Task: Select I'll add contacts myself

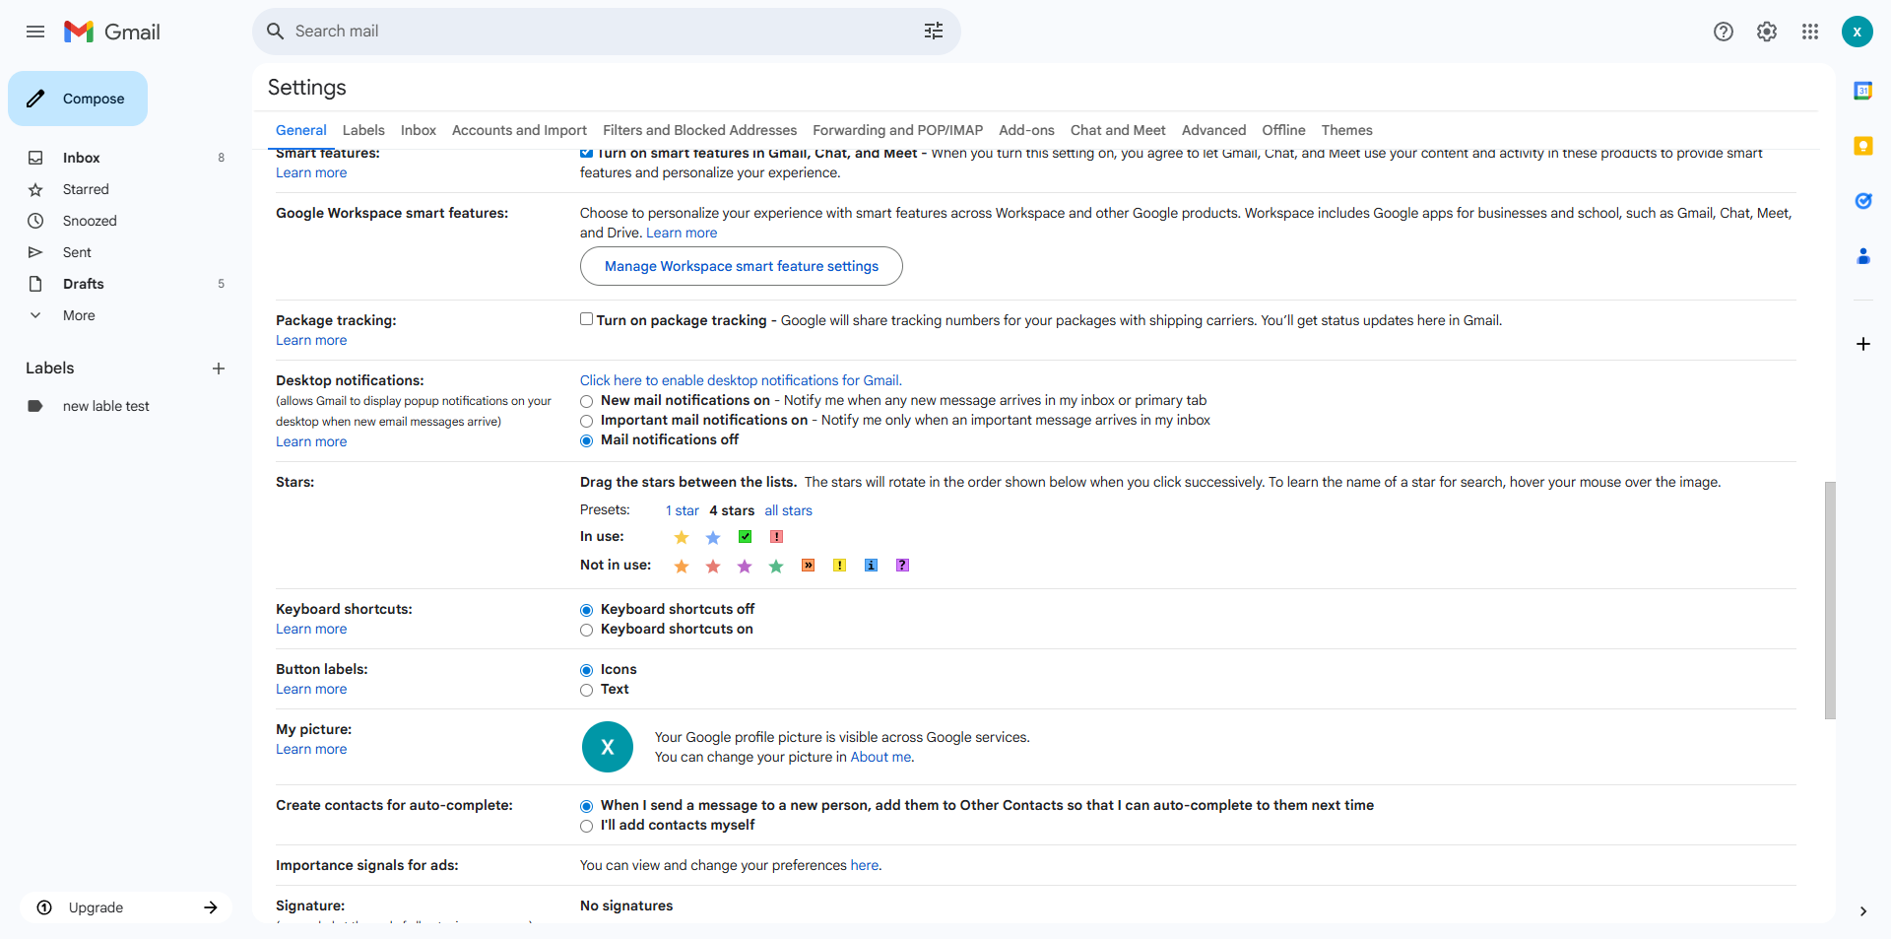Action: [586, 826]
